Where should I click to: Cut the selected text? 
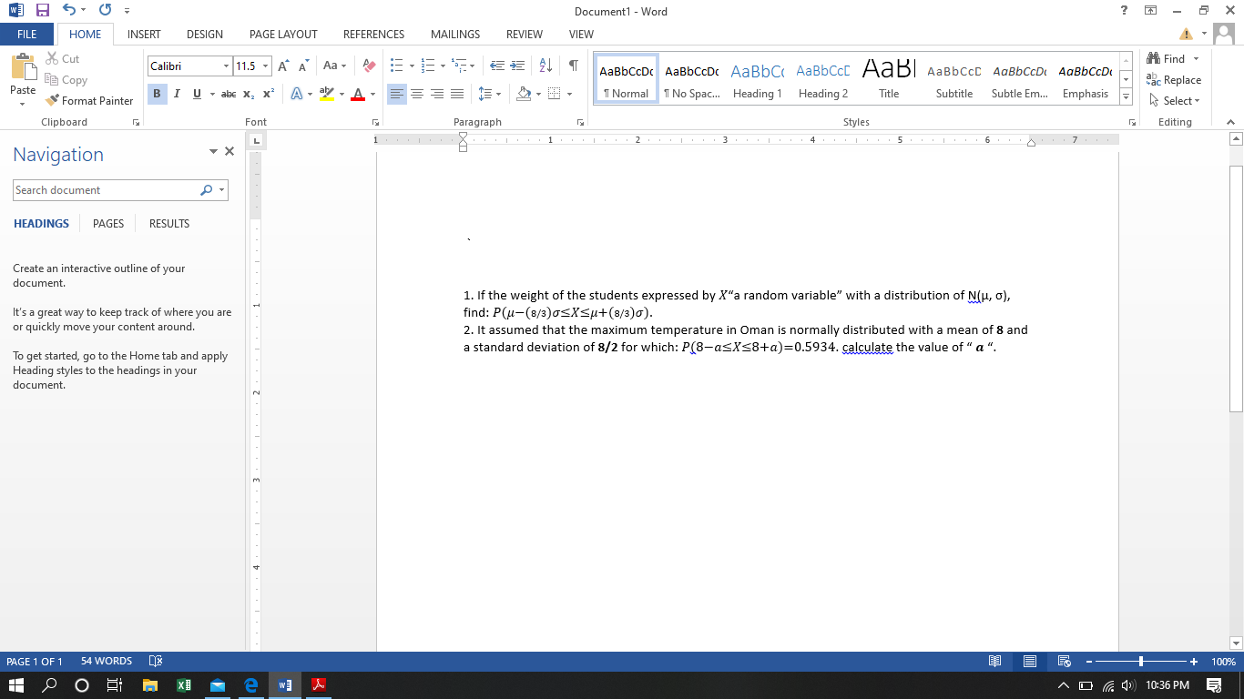click(x=62, y=59)
